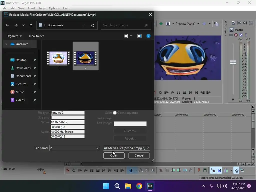Toggle the Overlays grid icon in preview

[204, 24]
